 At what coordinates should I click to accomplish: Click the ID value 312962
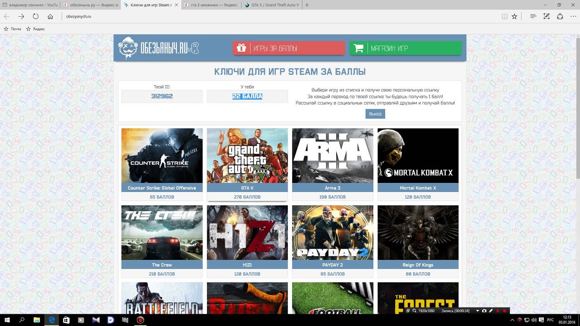[x=162, y=96]
